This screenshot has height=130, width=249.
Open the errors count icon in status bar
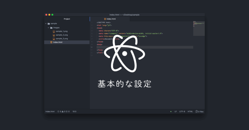click(58, 112)
